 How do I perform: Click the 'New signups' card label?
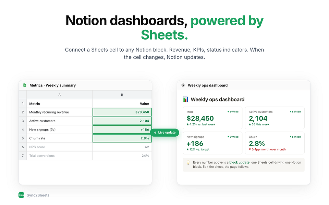(x=195, y=137)
